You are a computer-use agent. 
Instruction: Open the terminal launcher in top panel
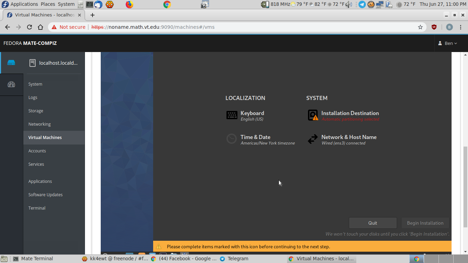point(89,4)
